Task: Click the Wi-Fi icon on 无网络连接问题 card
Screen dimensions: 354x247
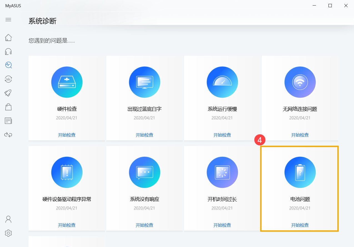Action: 300,82
